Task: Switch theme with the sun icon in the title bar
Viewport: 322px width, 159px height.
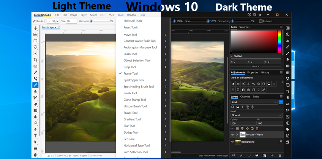Action: [x=260, y=15]
